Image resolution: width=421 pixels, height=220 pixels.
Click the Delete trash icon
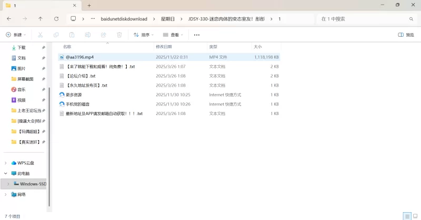coord(119,35)
